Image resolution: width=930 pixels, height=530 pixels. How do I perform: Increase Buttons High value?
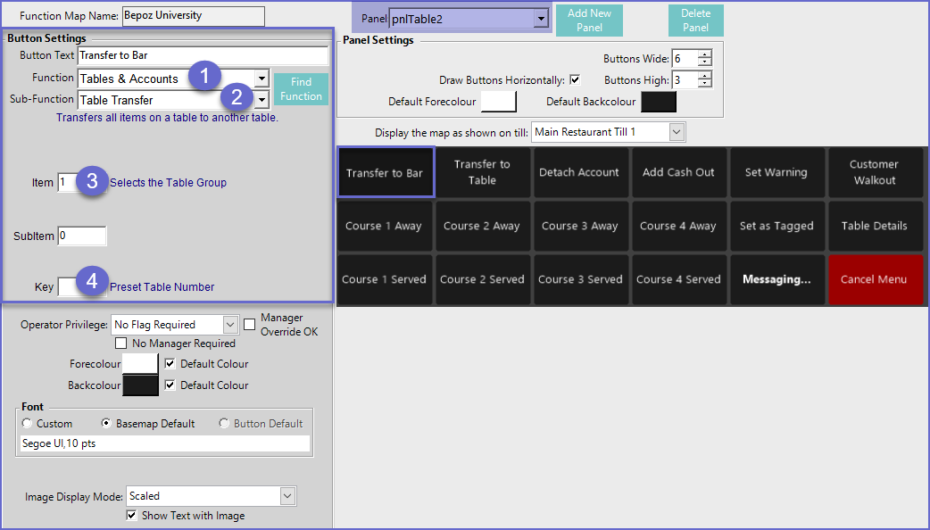[x=704, y=76]
